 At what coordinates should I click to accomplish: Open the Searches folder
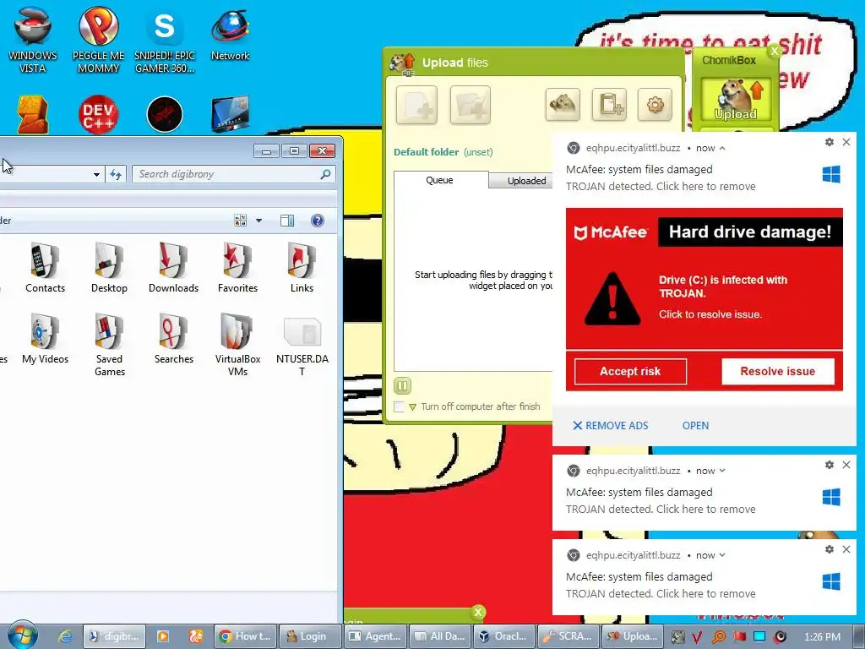173,339
